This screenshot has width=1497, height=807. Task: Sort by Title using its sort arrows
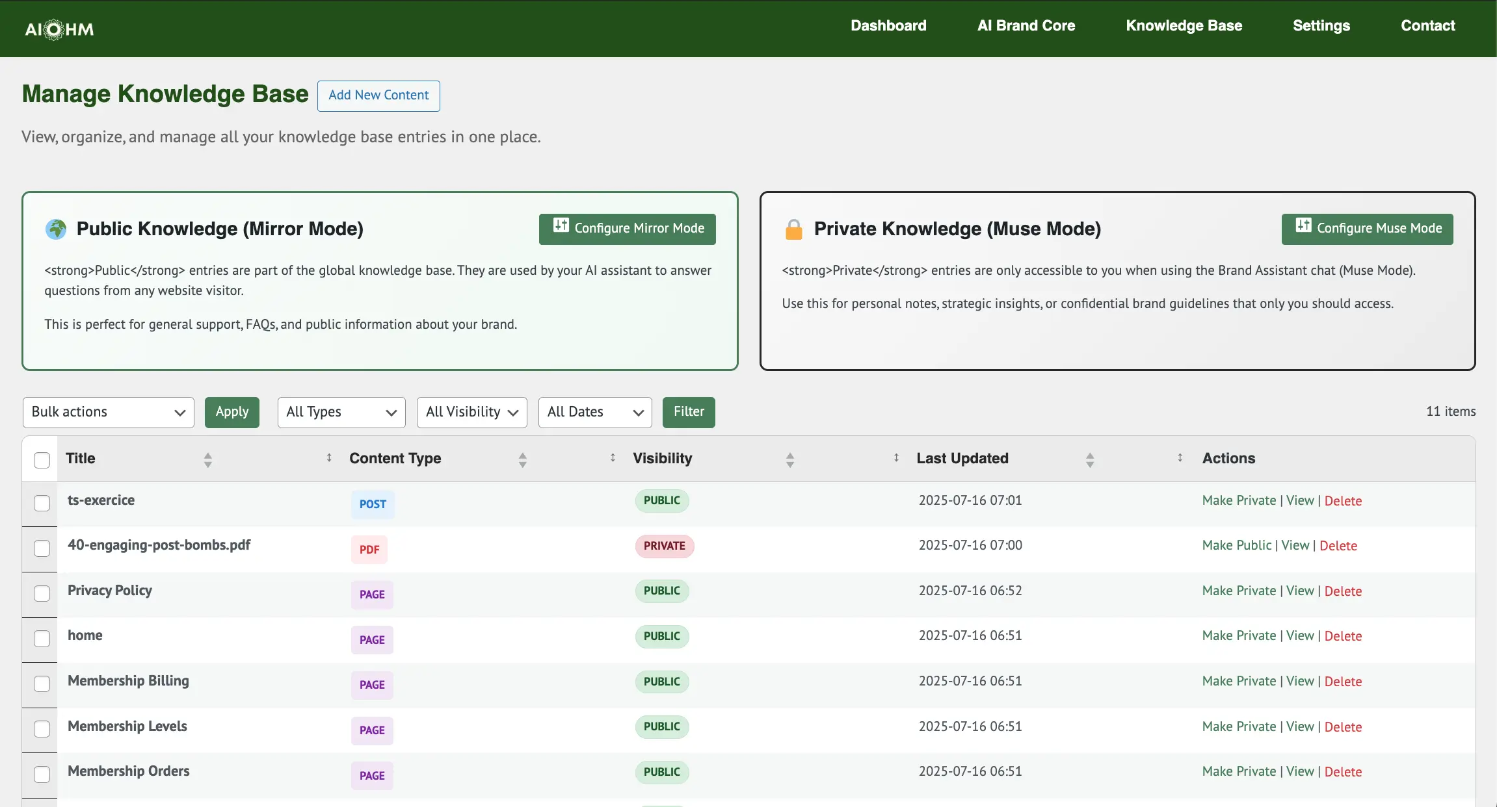click(x=207, y=460)
